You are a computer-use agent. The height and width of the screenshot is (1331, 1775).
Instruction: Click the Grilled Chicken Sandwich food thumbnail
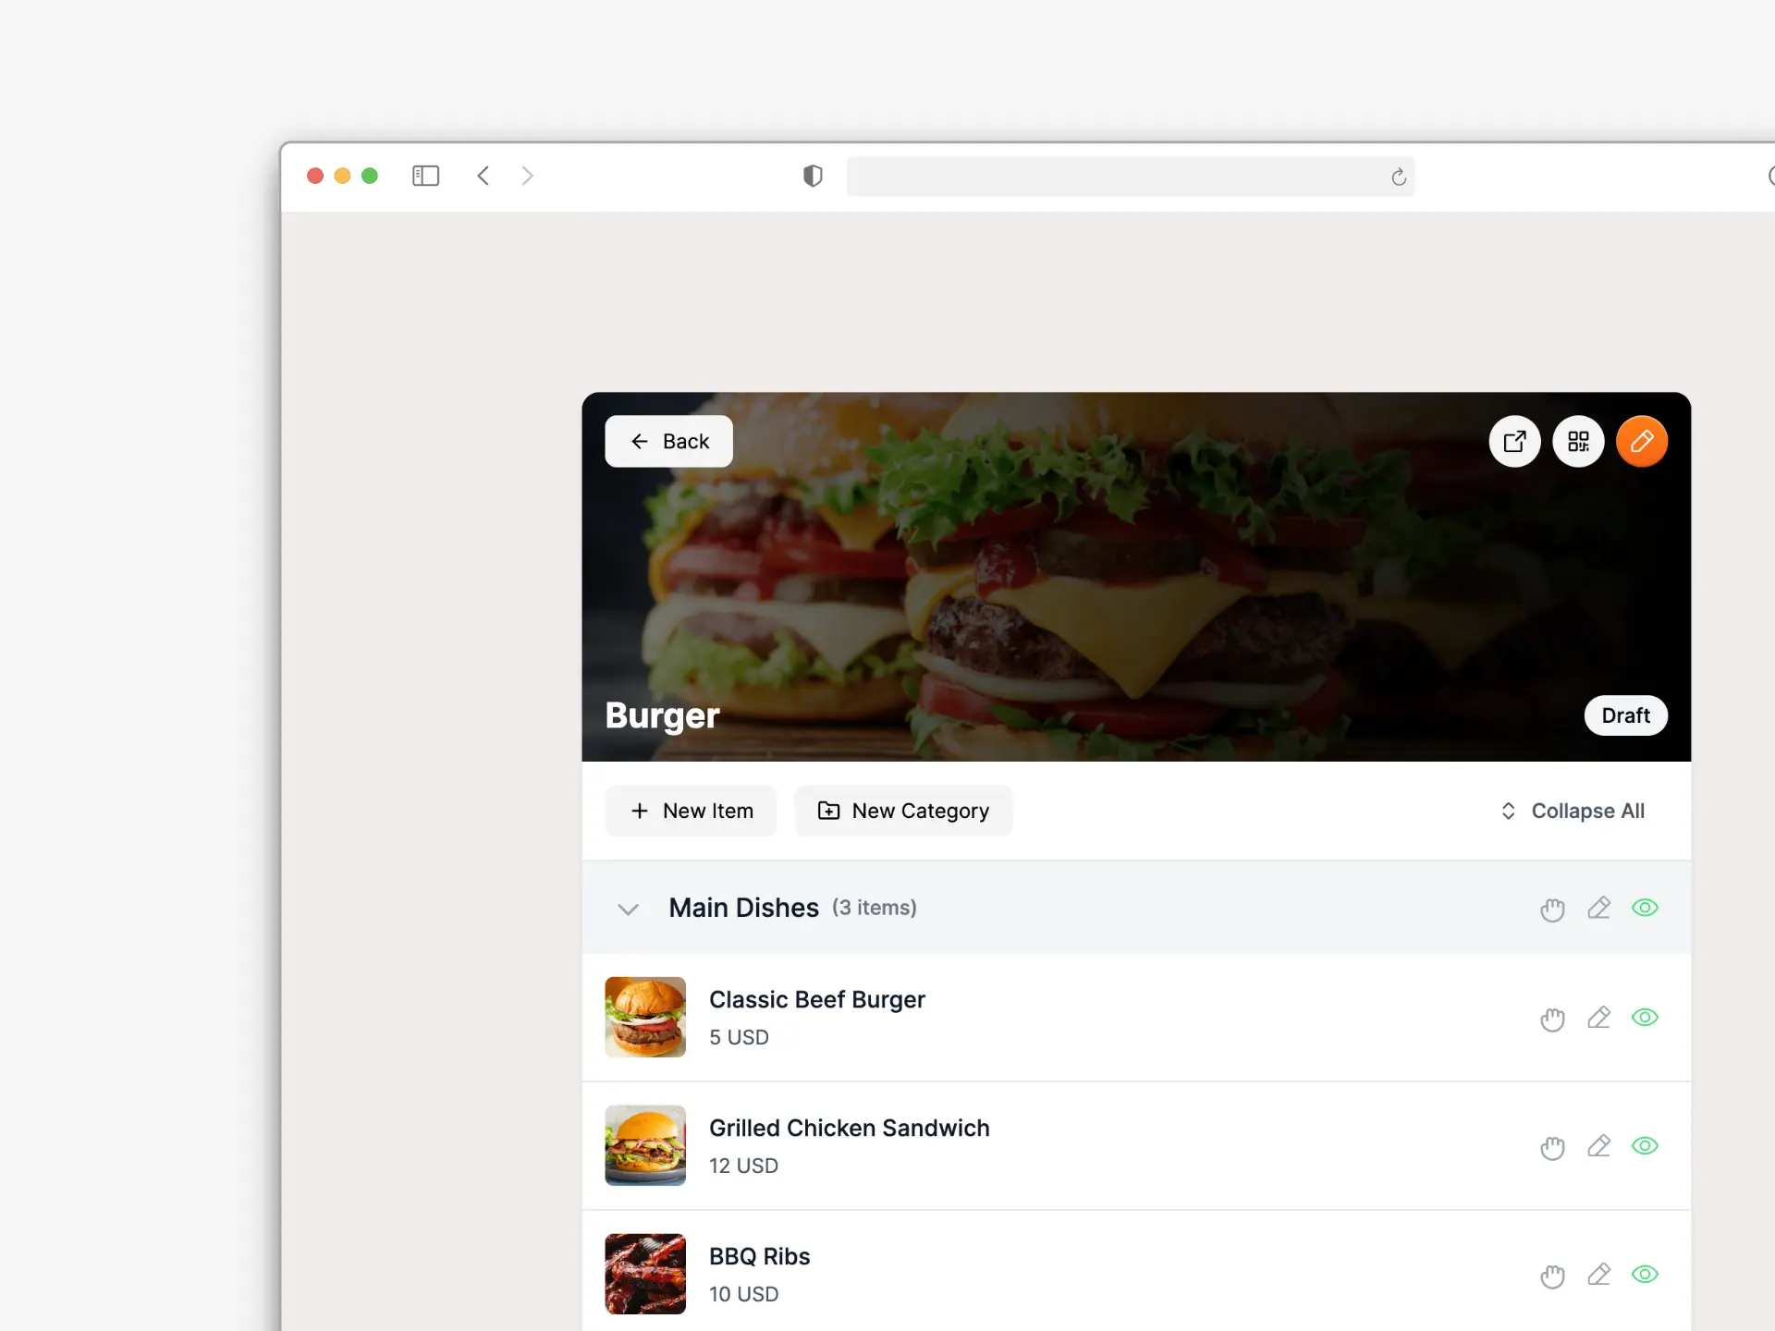[x=644, y=1145]
